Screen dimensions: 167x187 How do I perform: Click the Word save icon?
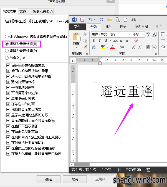(x=82, y=20)
